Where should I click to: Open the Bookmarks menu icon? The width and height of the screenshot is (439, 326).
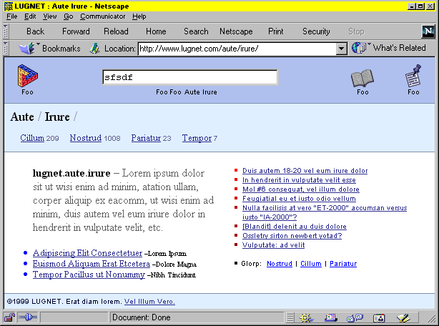pos(27,48)
